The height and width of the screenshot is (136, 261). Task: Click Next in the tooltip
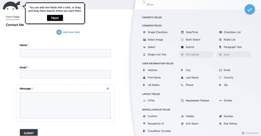click(x=55, y=18)
